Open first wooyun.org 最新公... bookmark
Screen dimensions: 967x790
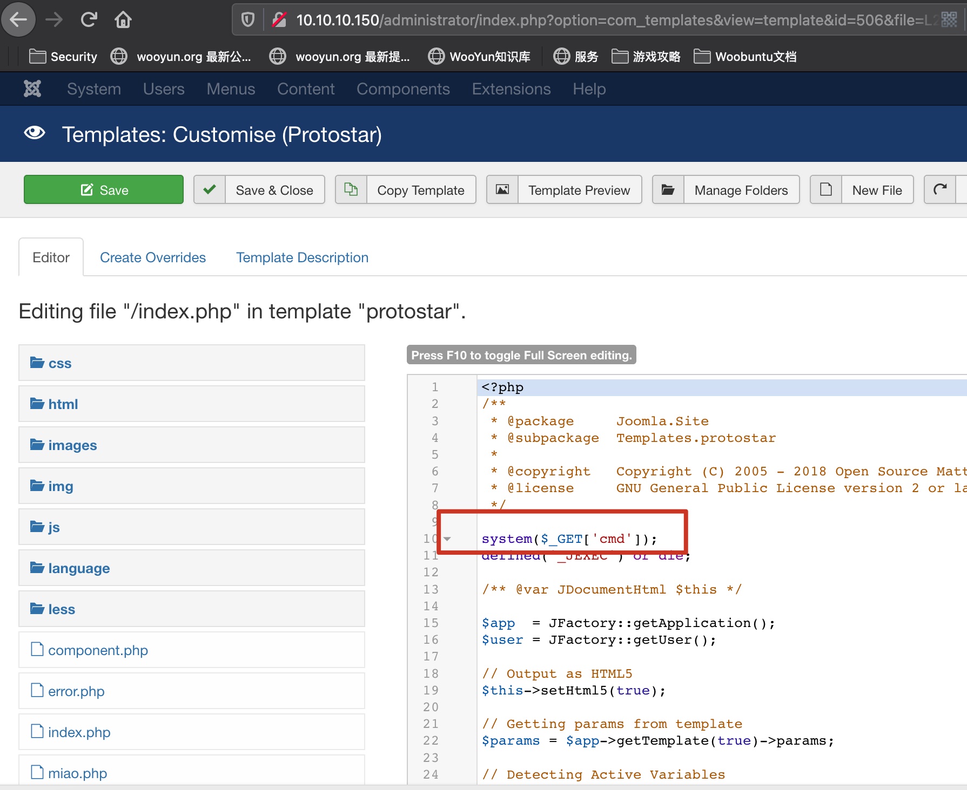[x=181, y=56]
